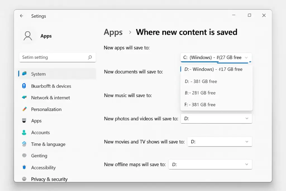Open the System sidebar icon
286x191 pixels.
(x=24, y=74)
